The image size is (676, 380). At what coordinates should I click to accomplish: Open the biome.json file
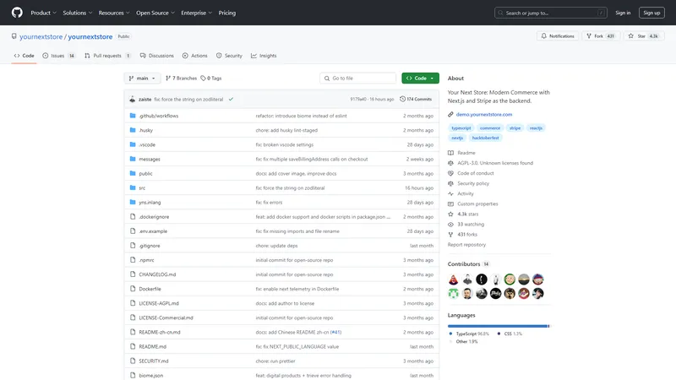151,375
